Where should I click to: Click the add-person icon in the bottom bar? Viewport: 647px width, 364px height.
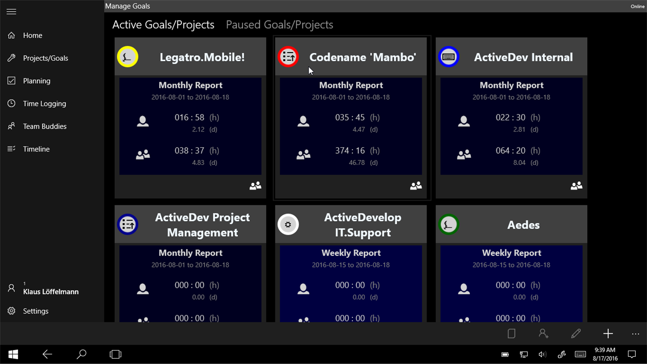(x=544, y=333)
